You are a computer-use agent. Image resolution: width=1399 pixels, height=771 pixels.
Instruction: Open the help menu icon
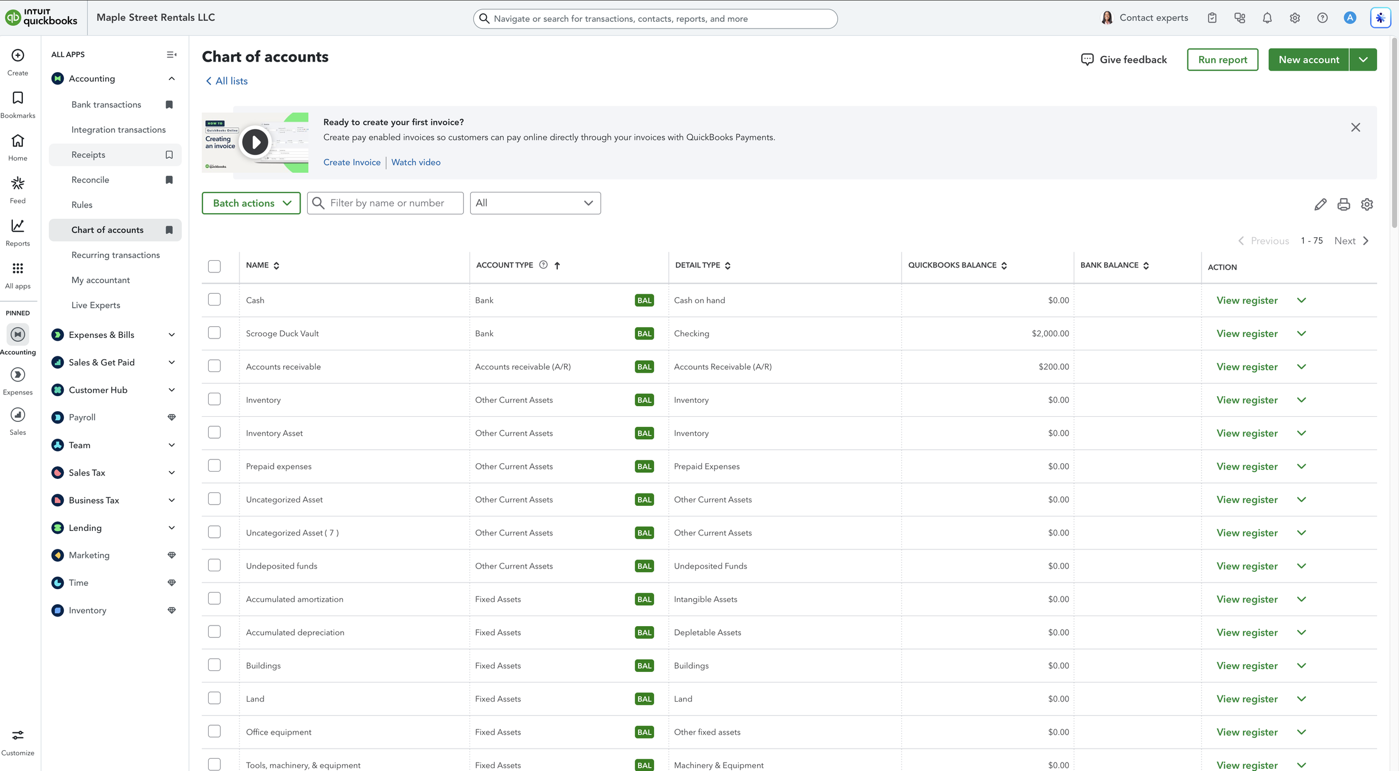[1322, 18]
